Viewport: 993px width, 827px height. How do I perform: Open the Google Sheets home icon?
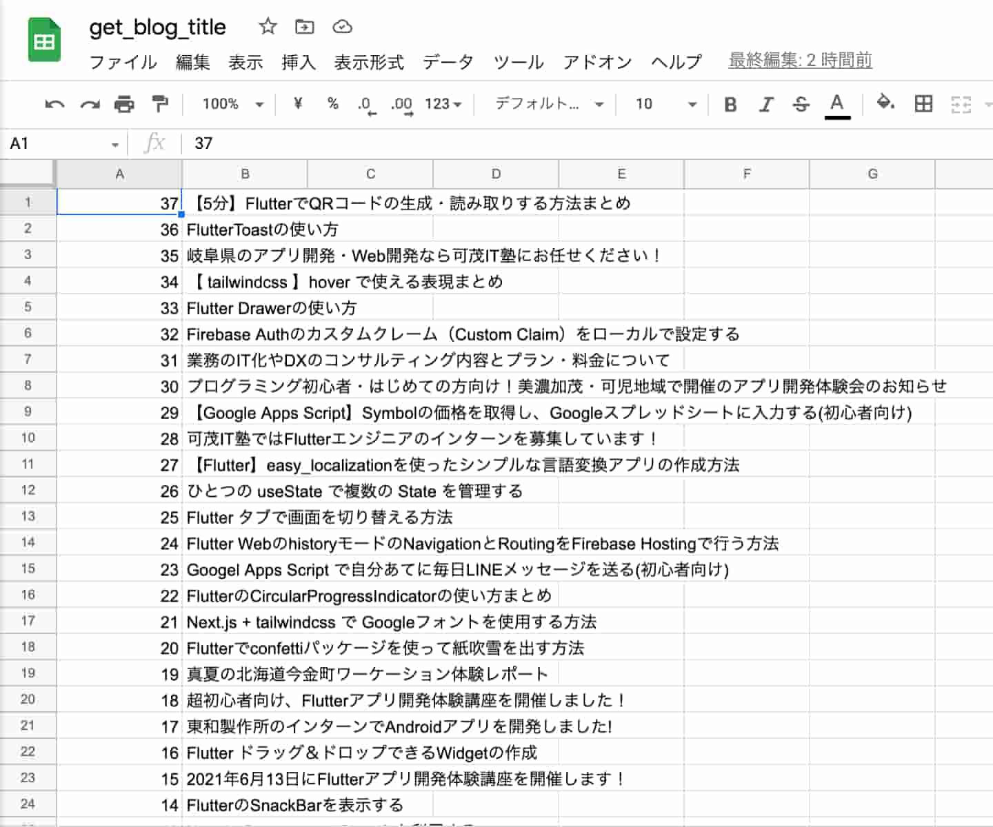tap(44, 40)
